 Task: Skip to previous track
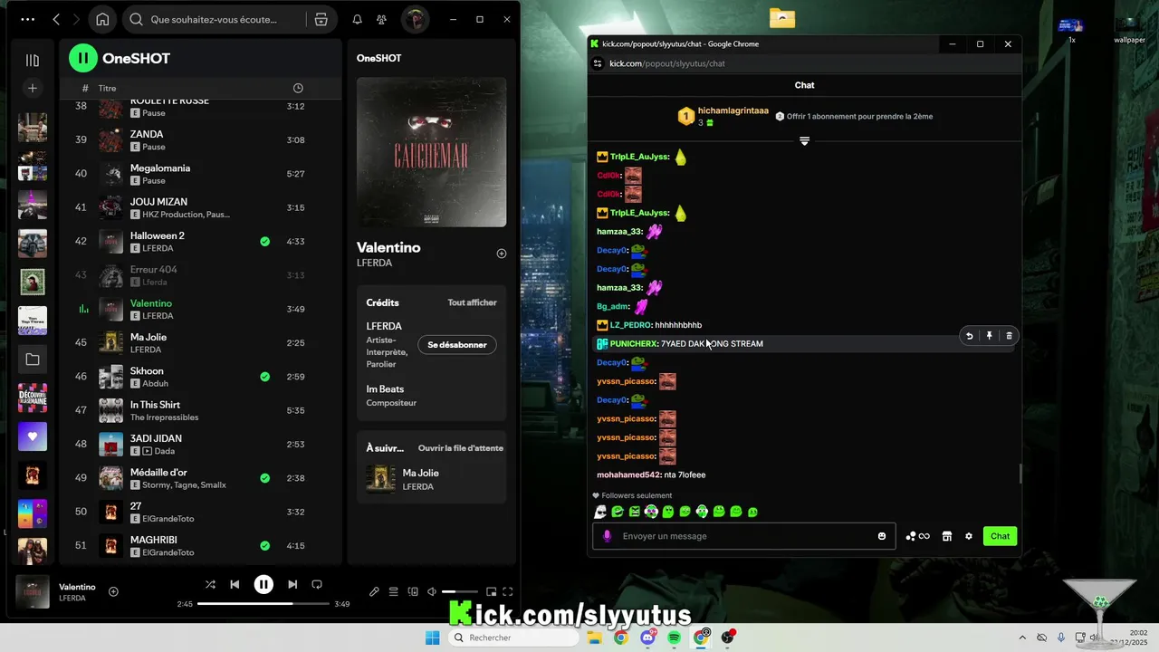235,585
